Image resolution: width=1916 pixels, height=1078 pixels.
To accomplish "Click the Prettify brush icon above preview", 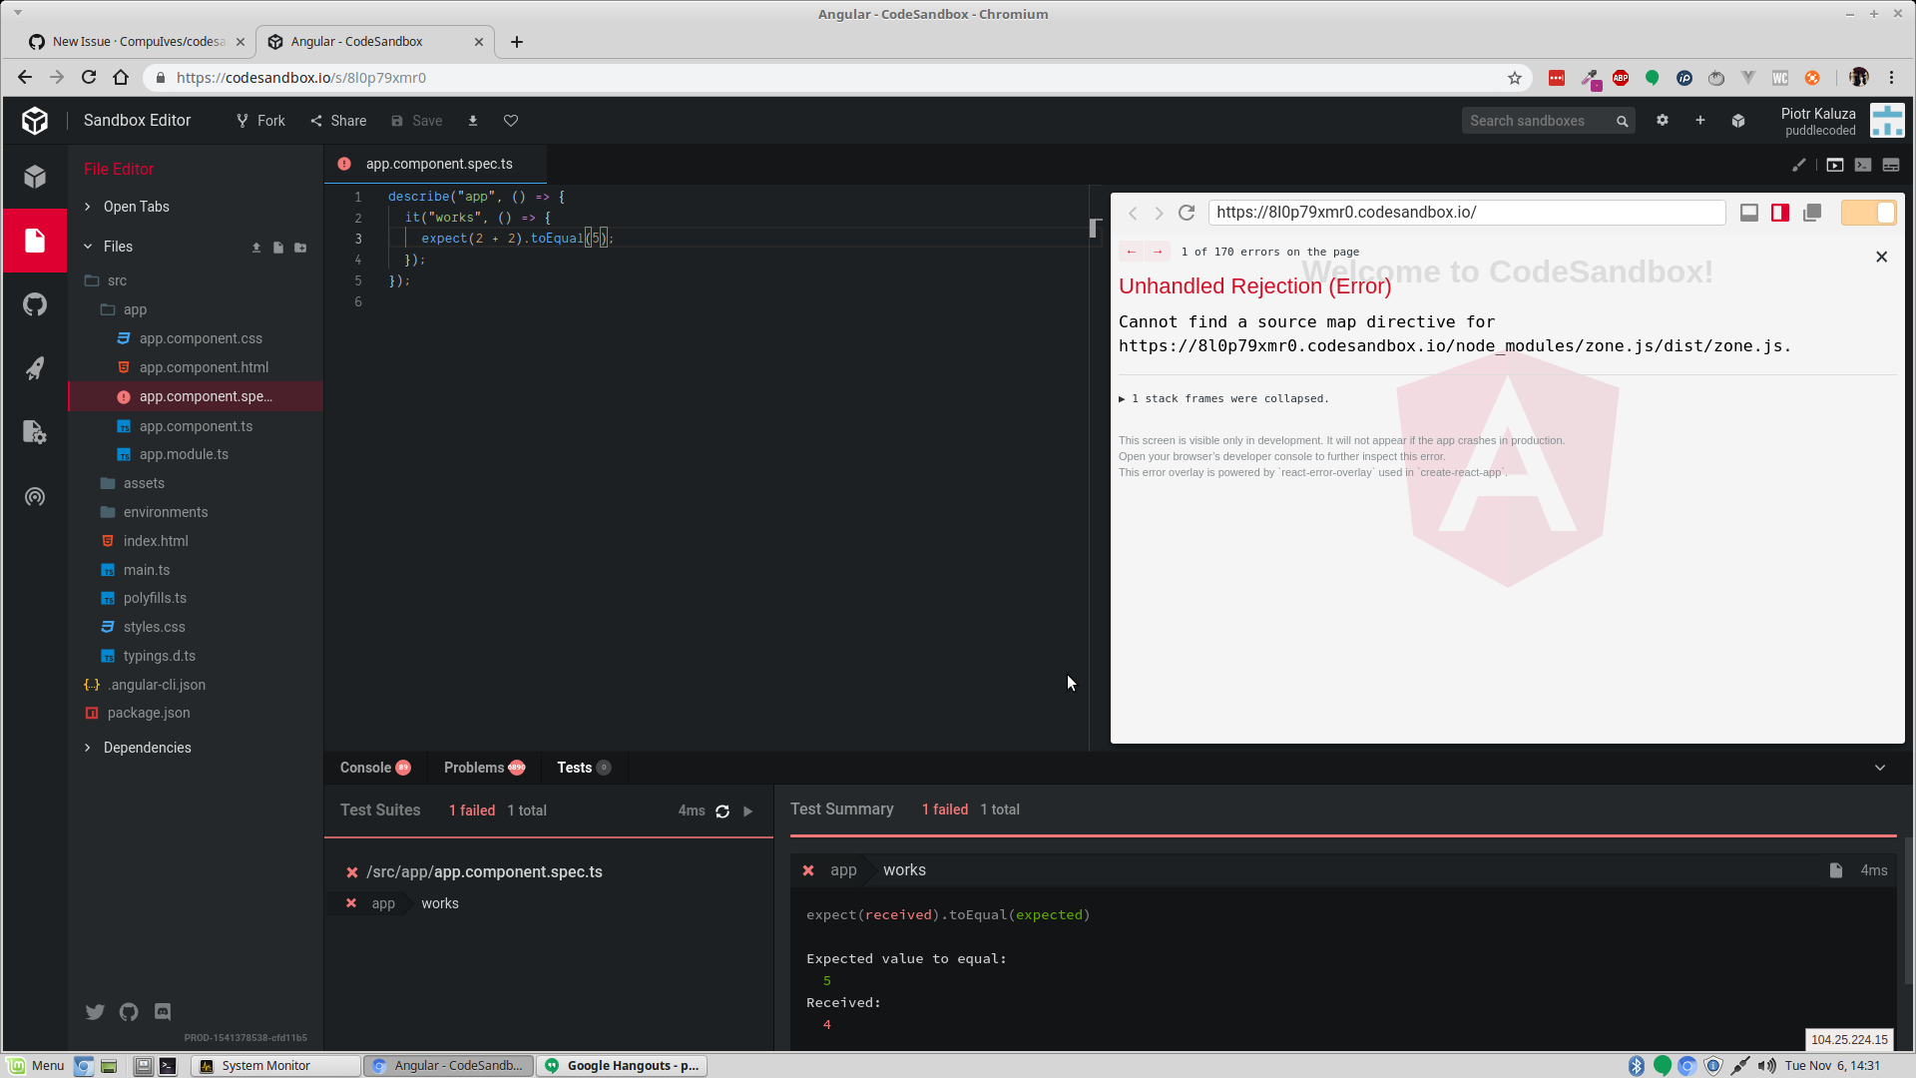I will (x=1799, y=165).
